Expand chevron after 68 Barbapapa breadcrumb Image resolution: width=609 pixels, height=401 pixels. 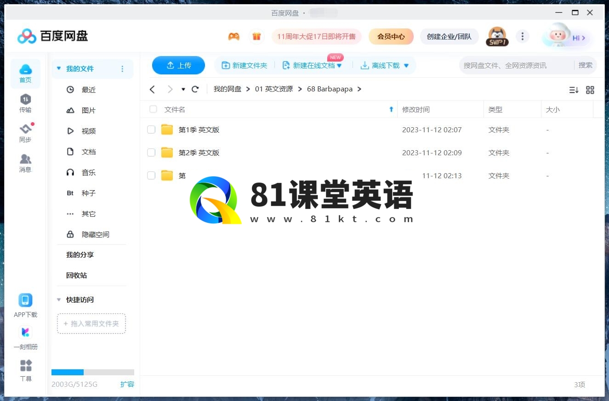click(x=359, y=89)
